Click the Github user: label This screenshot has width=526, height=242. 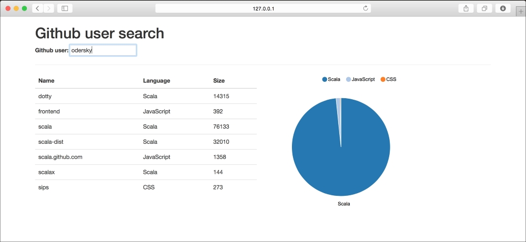point(52,50)
